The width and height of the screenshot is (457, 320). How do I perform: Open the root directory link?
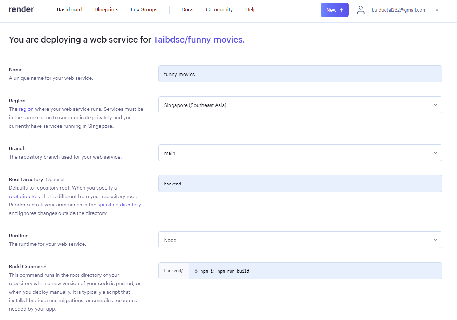pyautogui.click(x=25, y=196)
